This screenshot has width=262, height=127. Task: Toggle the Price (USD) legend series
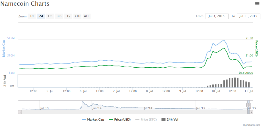[x=120, y=120]
